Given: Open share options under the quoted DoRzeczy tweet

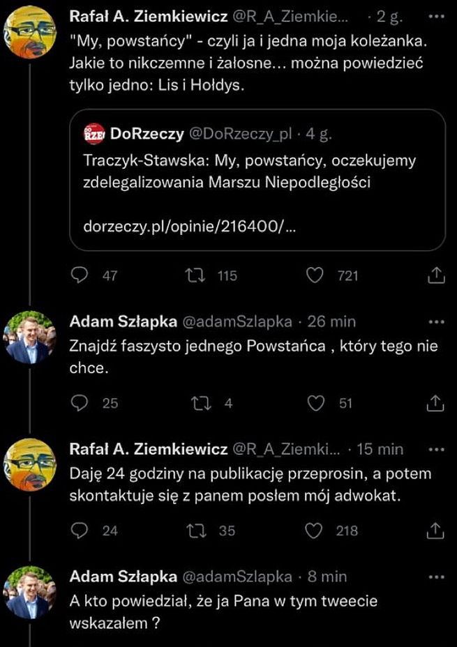Looking at the screenshot, I should (435, 275).
